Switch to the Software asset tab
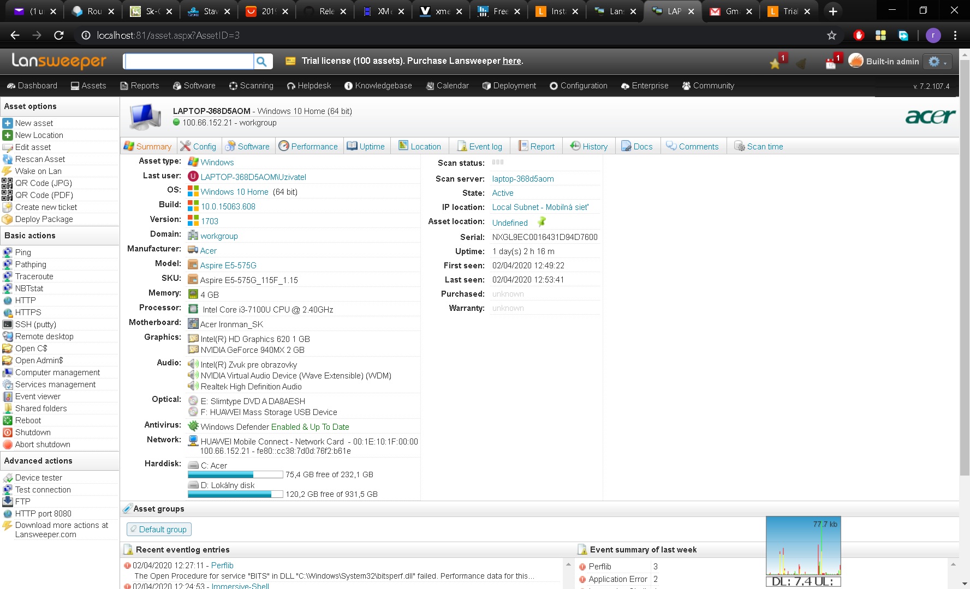970x589 pixels. tap(247, 146)
